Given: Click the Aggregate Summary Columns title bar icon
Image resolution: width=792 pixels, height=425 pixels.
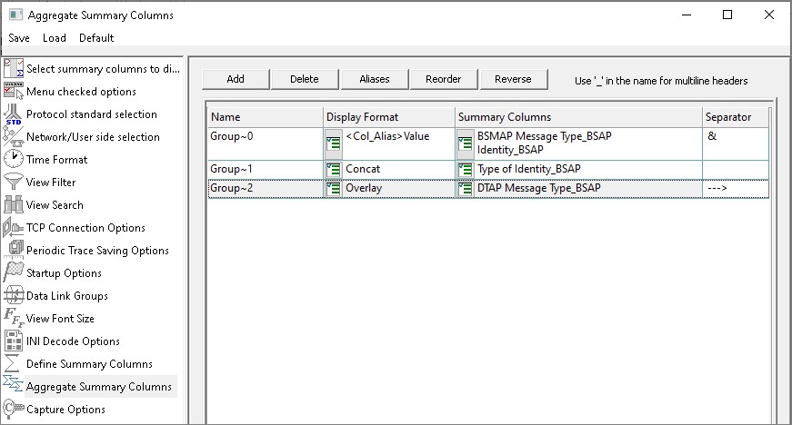Looking at the screenshot, I should pos(15,15).
